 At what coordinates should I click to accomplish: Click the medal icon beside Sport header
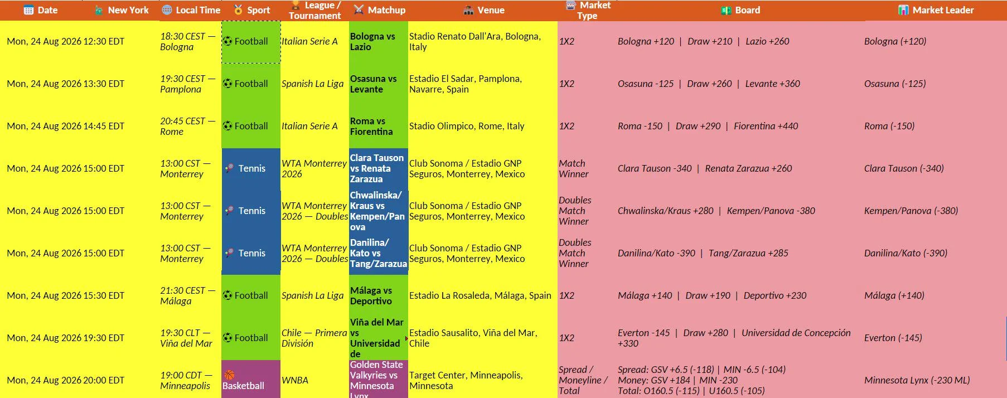tap(238, 10)
